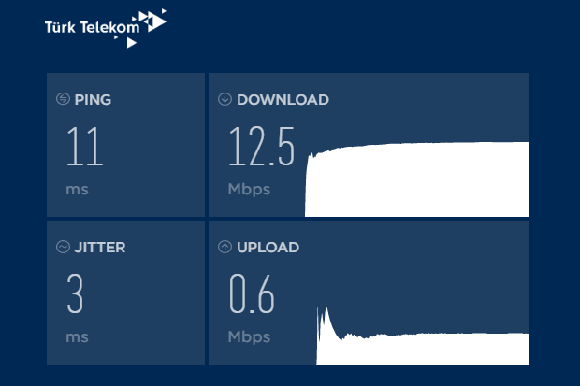Viewport: 580px width, 386px height.
Task: Click the upload speed value 0.6
Action: coord(252,293)
